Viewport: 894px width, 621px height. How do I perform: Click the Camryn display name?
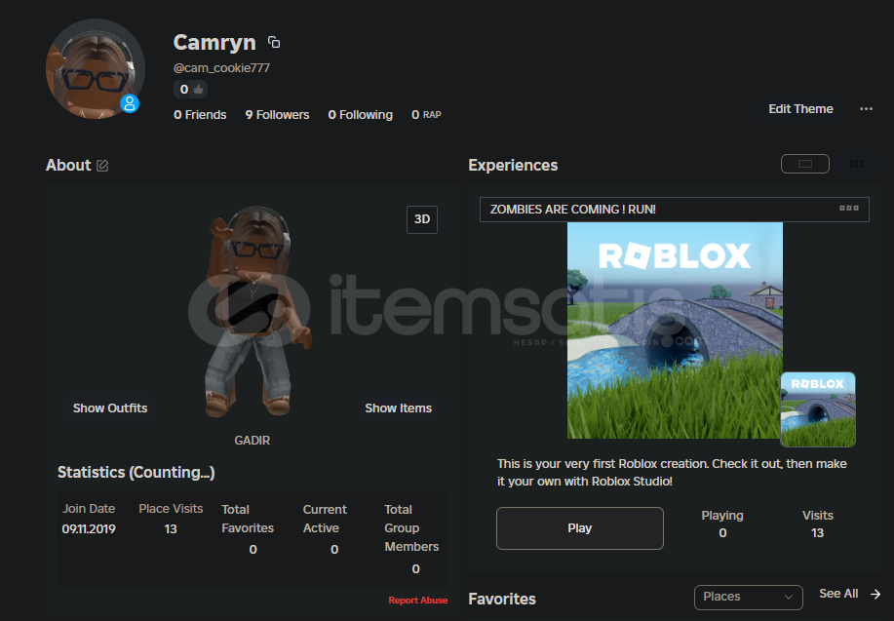tap(214, 42)
